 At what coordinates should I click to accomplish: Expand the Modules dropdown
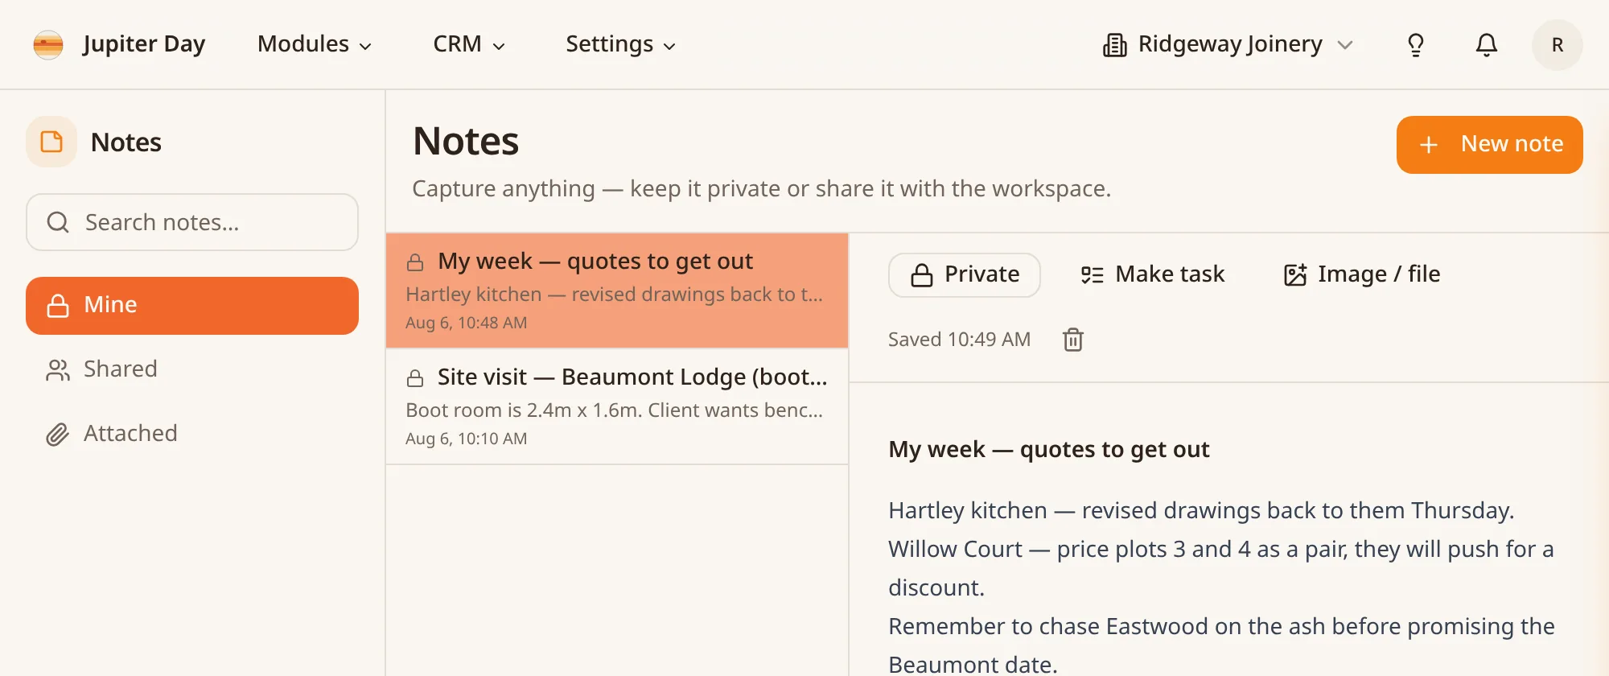point(315,44)
